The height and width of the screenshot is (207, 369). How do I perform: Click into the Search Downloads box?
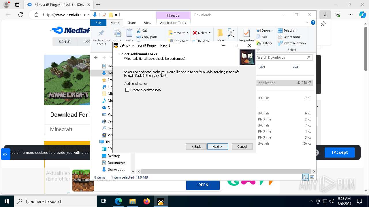click(x=284, y=57)
